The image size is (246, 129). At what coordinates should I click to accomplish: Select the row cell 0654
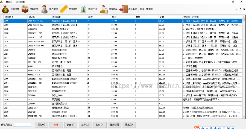[16, 116]
